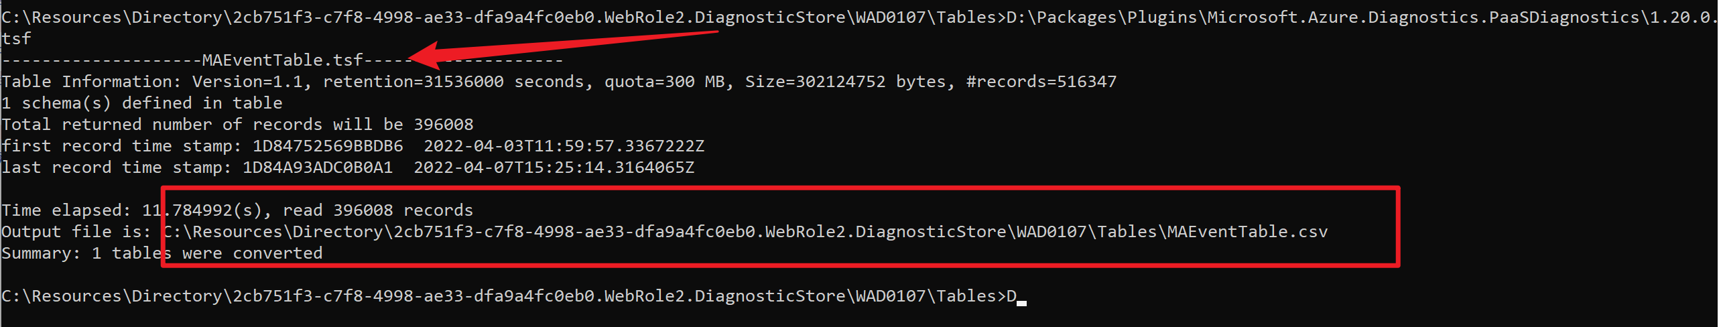This screenshot has width=1719, height=327.
Task: Place cursor at the bottom command prompt
Action: click(1021, 296)
